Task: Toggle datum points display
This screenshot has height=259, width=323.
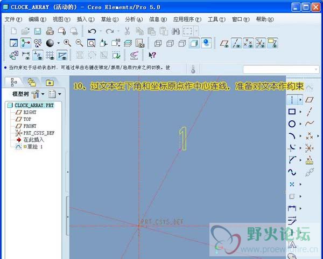Action: [x=248, y=43]
